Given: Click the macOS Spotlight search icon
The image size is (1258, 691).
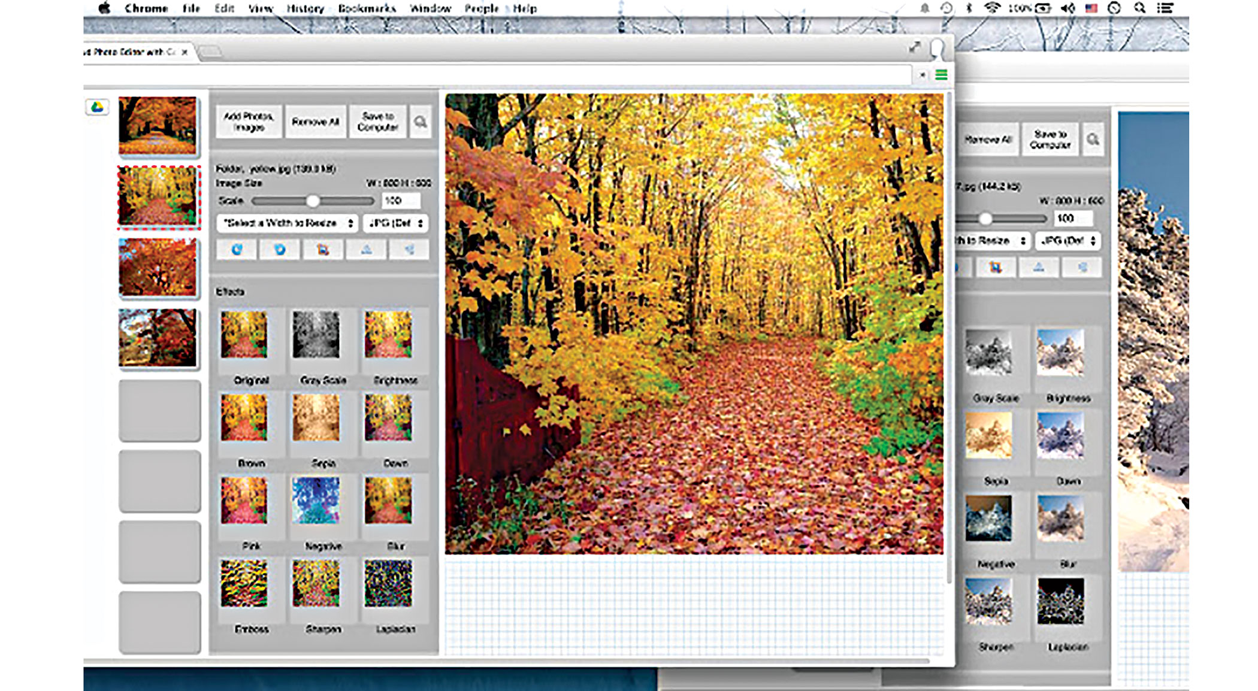Looking at the screenshot, I should [x=1139, y=8].
